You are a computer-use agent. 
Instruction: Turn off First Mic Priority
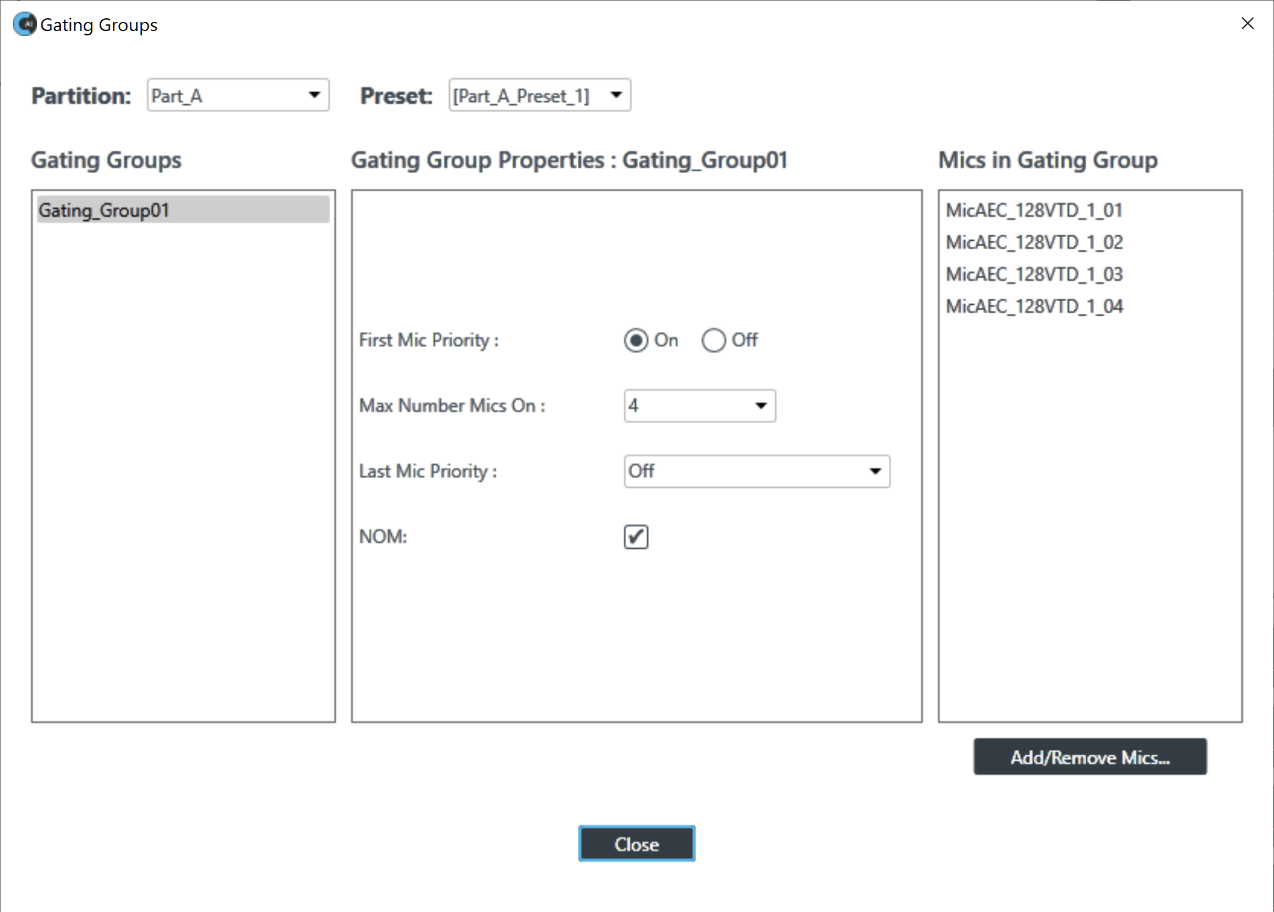point(713,340)
